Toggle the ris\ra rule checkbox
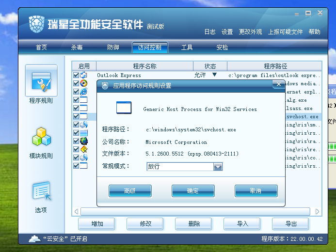 pyautogui.click(x=76, y=141)
